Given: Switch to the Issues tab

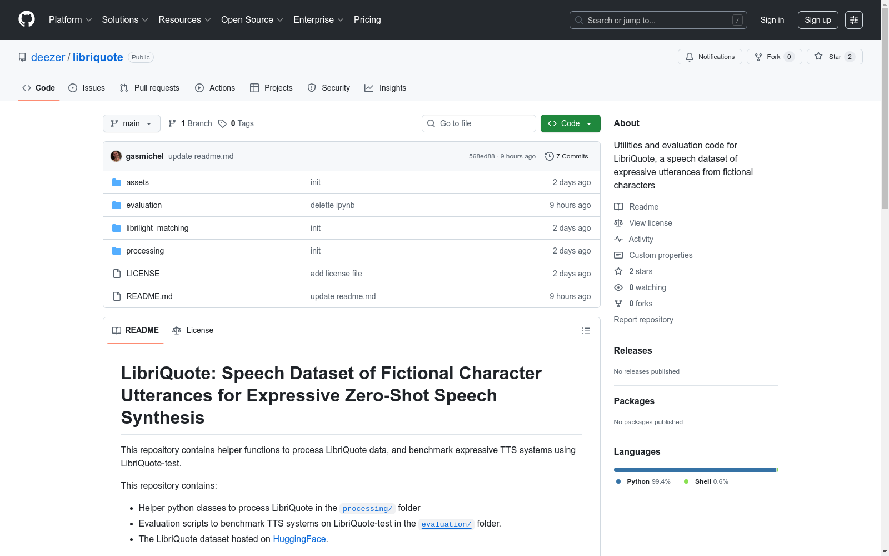Looking at the screenshot, I should pyautogui.click(x=87, y=88).
